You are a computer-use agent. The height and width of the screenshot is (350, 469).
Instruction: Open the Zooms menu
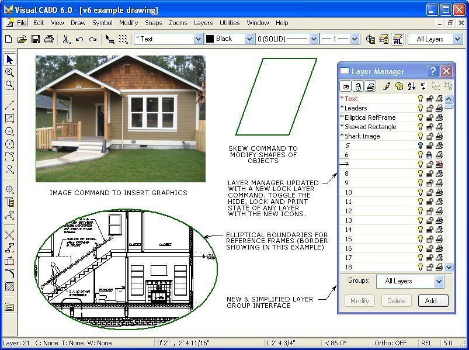click(x=178, y=23)
